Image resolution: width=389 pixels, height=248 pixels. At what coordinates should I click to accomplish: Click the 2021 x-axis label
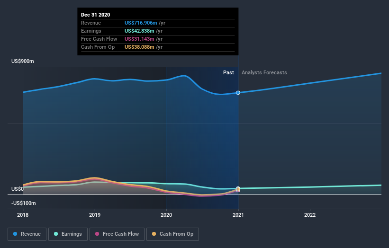pos(238,215)
